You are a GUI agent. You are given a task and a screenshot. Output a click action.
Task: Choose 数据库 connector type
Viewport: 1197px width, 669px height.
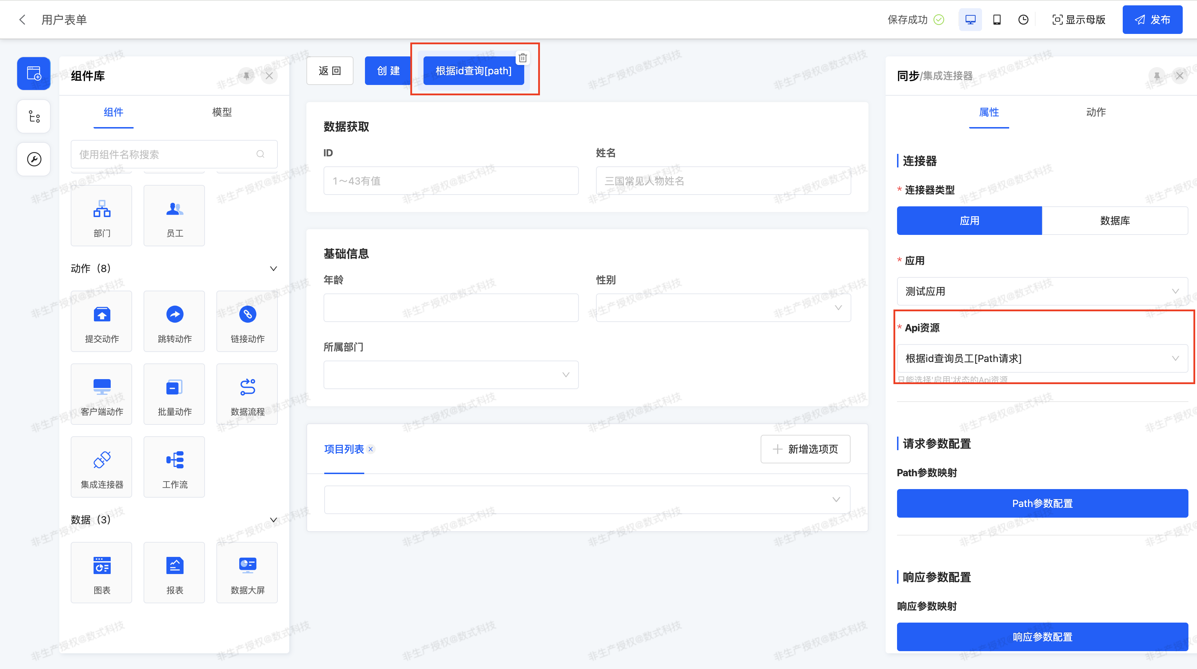[x=1115, y=221]
